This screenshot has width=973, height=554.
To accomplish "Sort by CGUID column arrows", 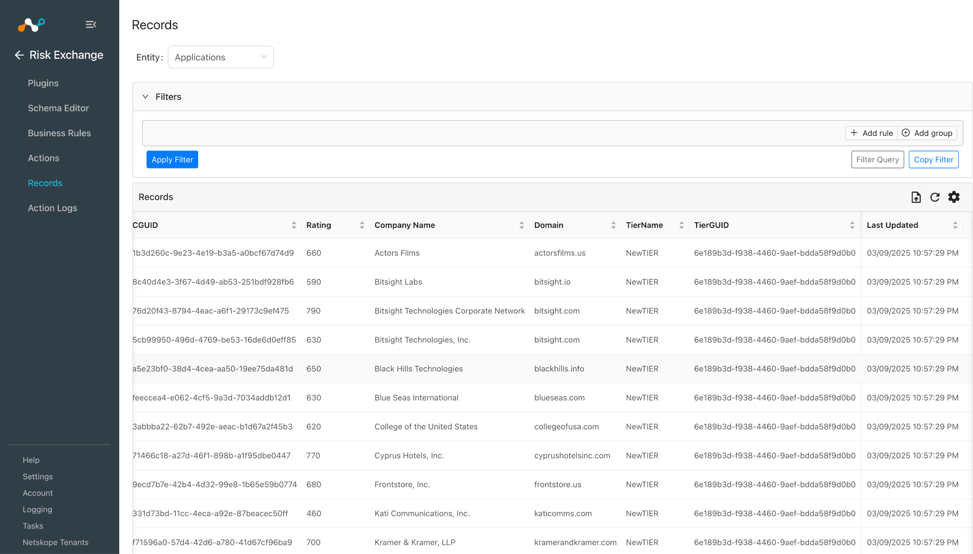I will (x=294, y=225).
